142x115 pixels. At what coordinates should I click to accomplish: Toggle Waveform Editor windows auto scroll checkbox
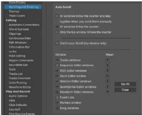point(57,92)
